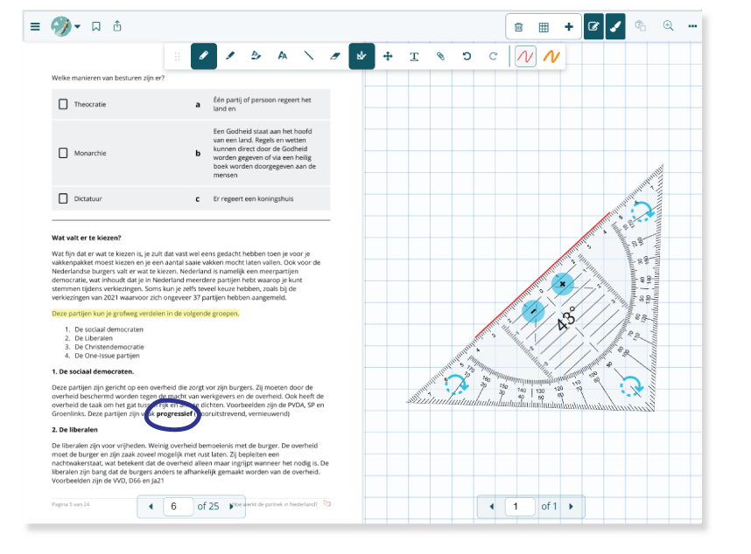Check the Theocratie checkbox

click(63, 104)
